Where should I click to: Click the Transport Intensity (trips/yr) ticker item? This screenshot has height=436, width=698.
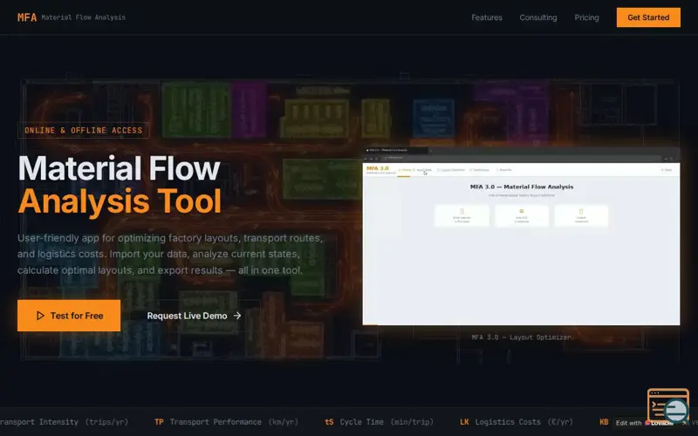[x=64, y=422]
